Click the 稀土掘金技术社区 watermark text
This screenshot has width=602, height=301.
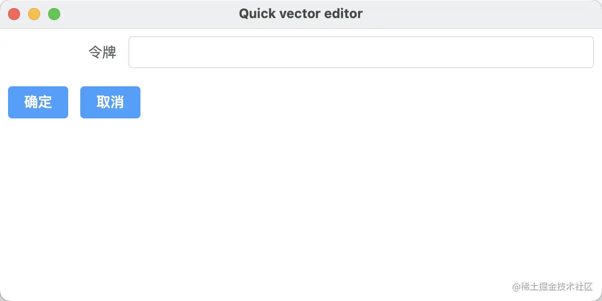click(557, 286)
